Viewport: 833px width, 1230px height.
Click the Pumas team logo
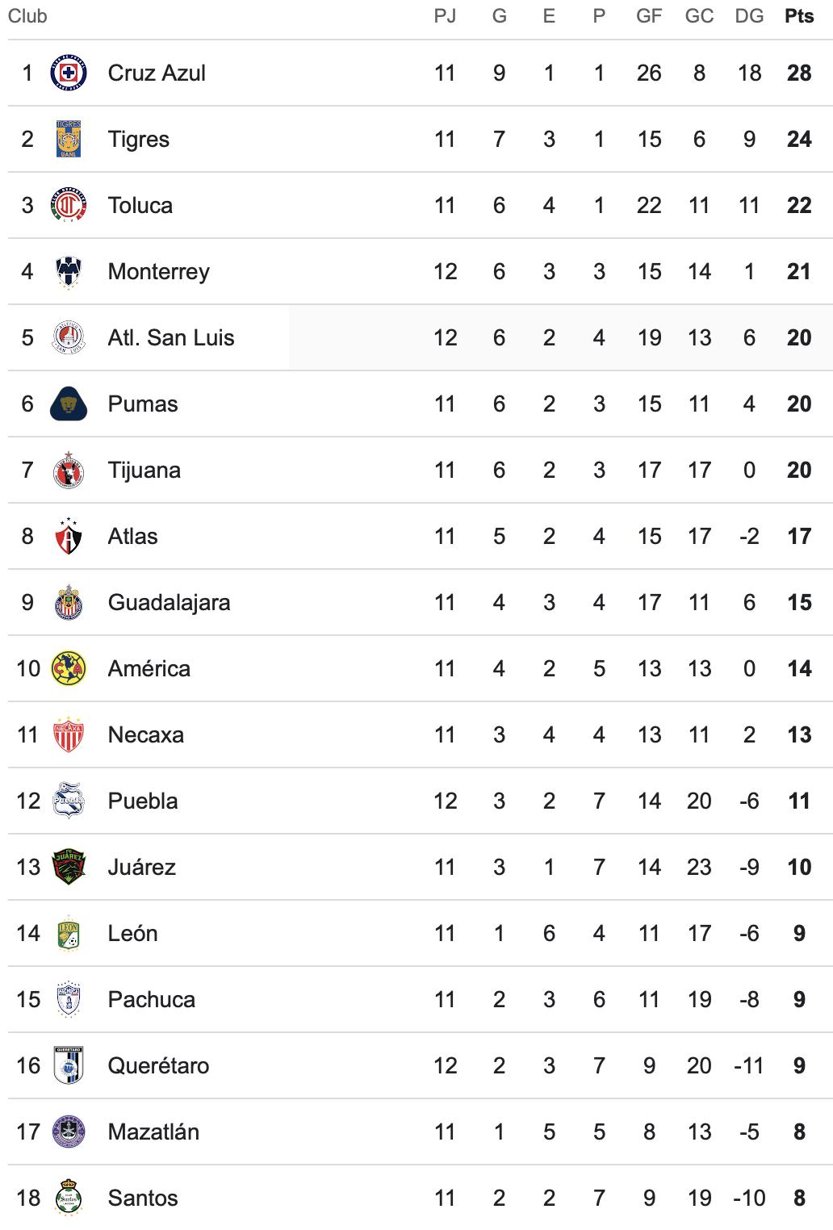69,404
